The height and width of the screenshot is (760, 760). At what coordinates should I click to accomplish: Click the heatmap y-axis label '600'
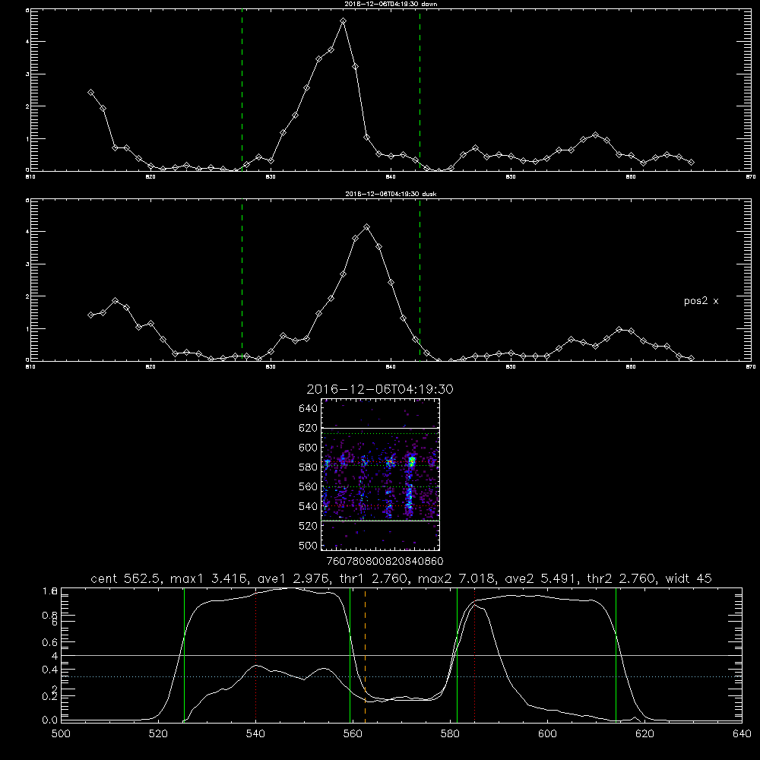pyautogui.click(x=309, y=448)
